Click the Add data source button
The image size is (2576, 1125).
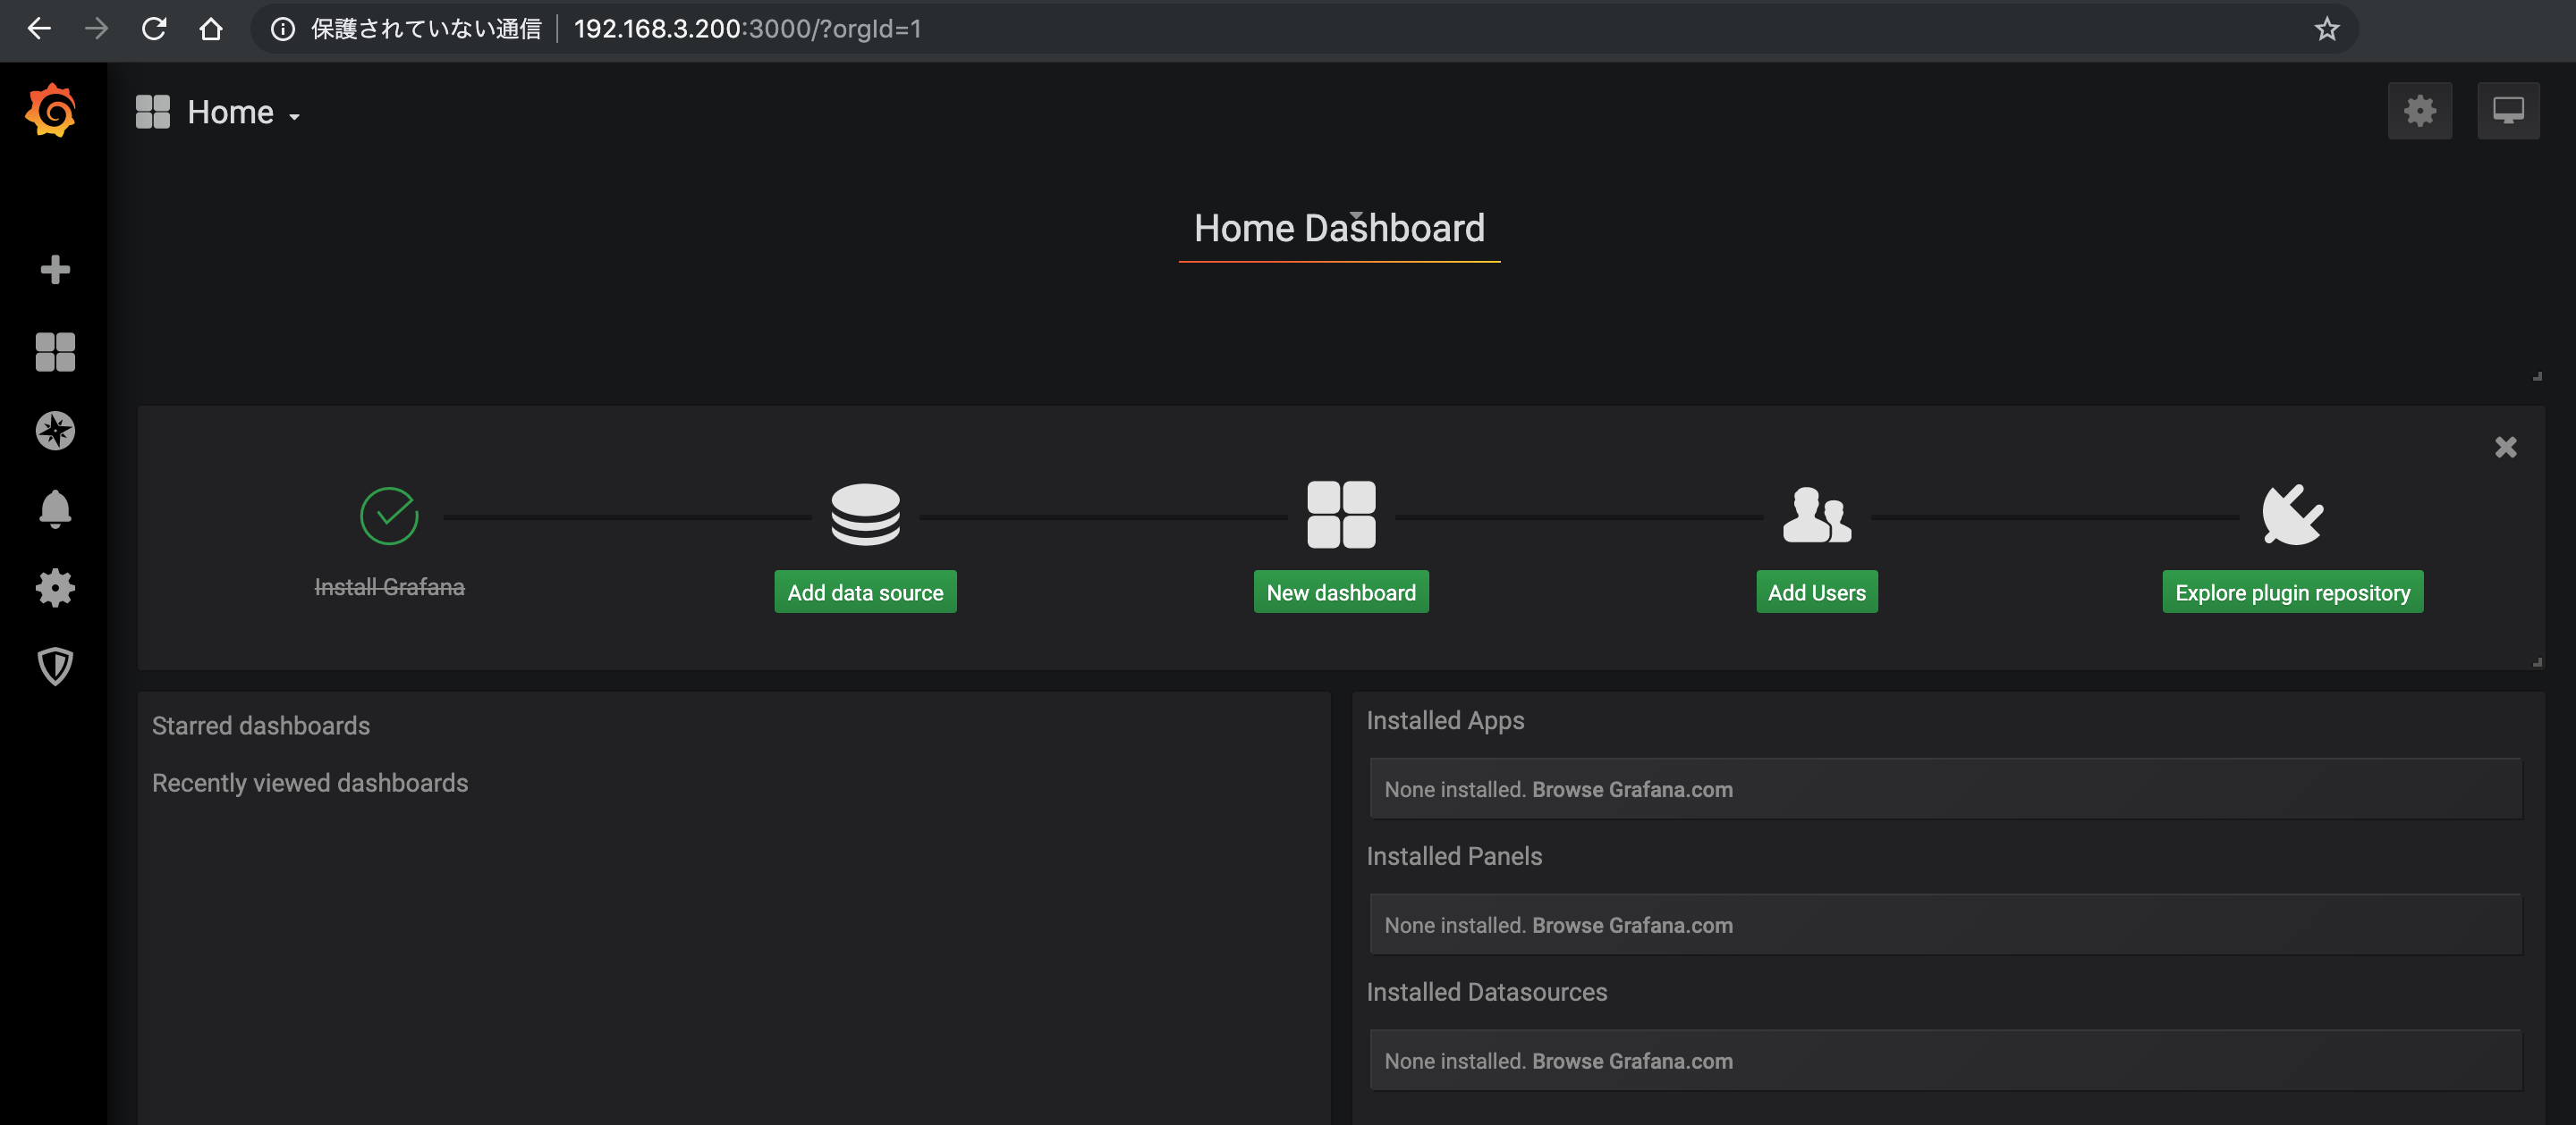tap(865, 592)
